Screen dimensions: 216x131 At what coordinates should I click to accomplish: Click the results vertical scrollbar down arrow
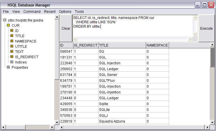[x=213, y=122]
